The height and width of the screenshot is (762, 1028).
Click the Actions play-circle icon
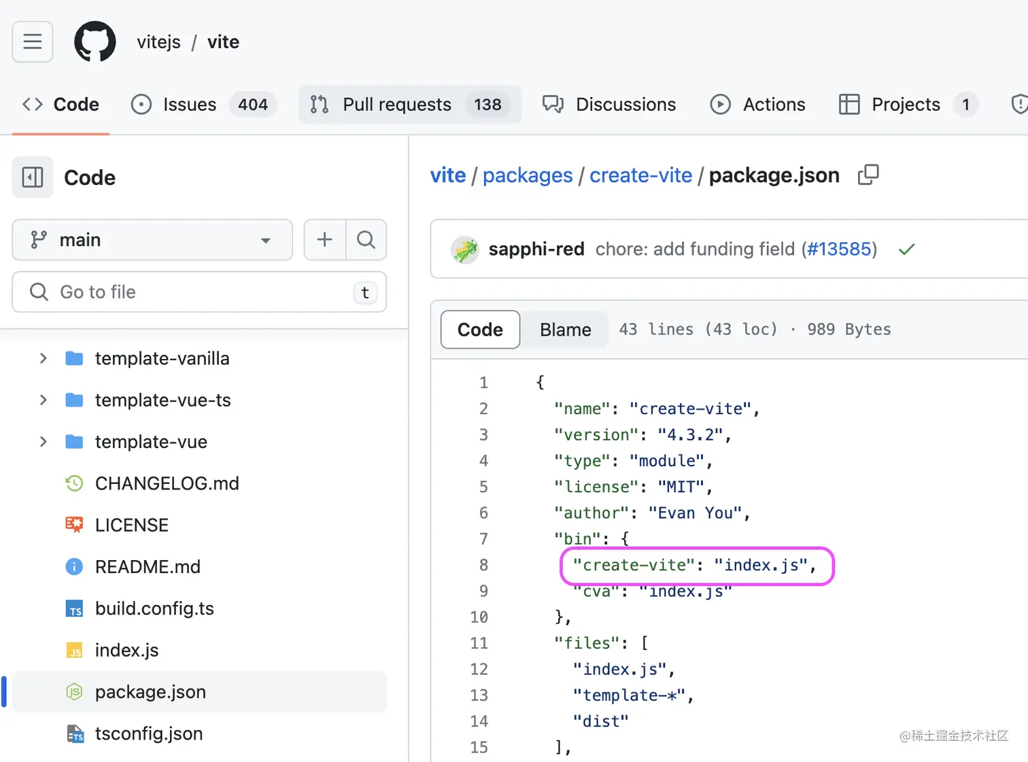click(x=720, y=104)
